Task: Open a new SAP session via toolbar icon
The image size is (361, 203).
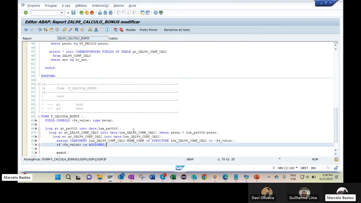Action: point(142,13)
